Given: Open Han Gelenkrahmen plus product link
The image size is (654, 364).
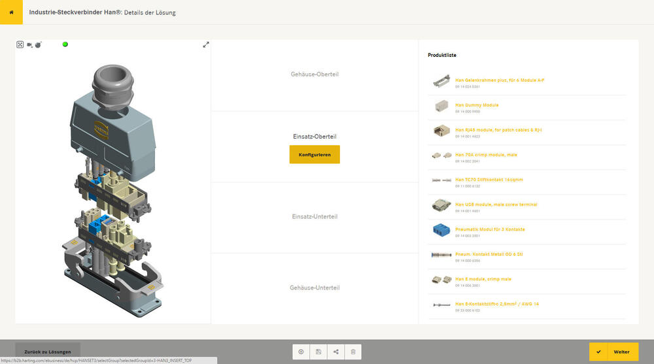Looking at the screenshot, I should 500,80.
